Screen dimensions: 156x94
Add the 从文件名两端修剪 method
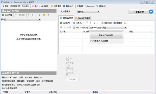point(10,88)
